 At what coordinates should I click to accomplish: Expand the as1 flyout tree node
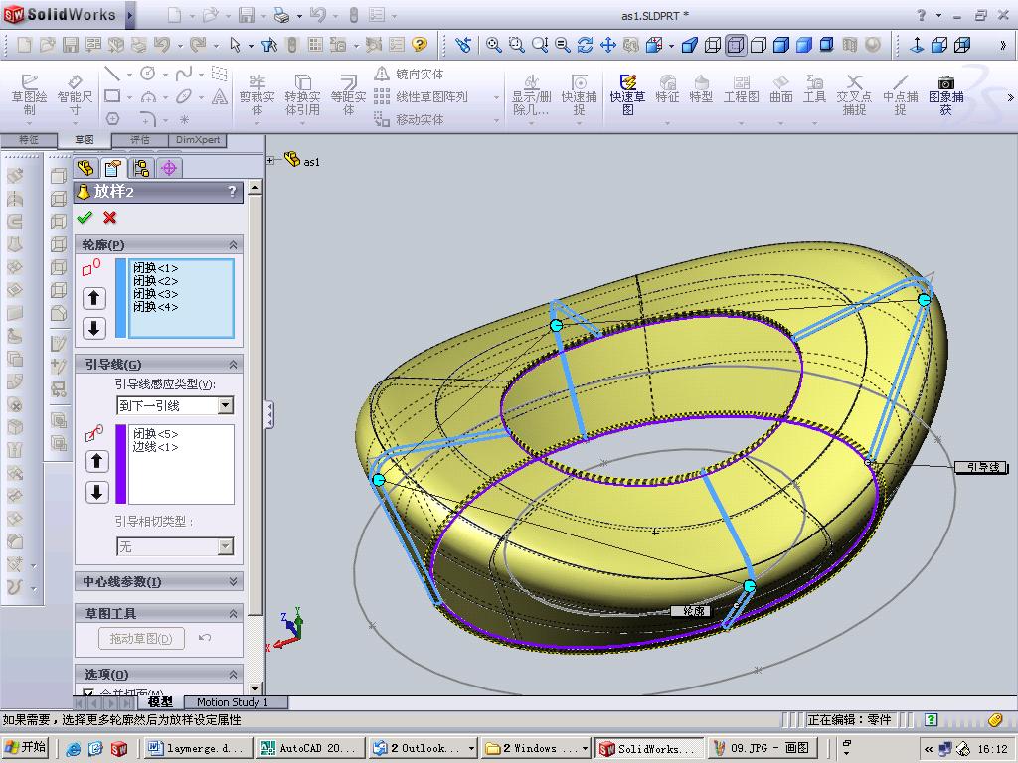tap(270, 160)
